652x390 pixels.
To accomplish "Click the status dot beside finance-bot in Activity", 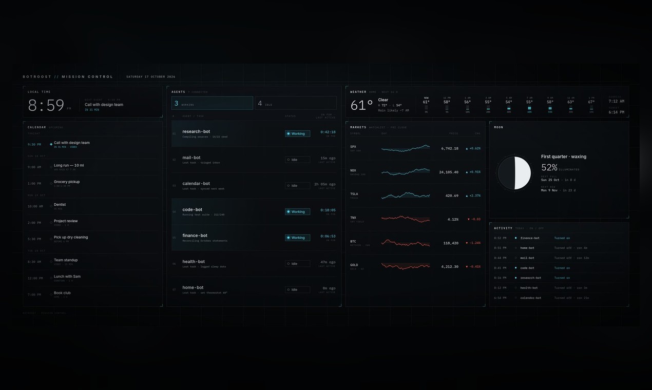I will [515, 238].
